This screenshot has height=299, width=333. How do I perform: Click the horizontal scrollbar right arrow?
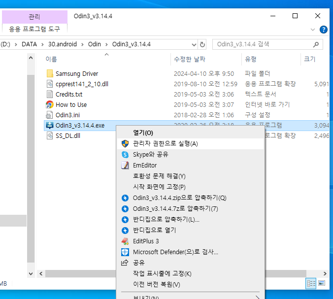pos(325,274)
